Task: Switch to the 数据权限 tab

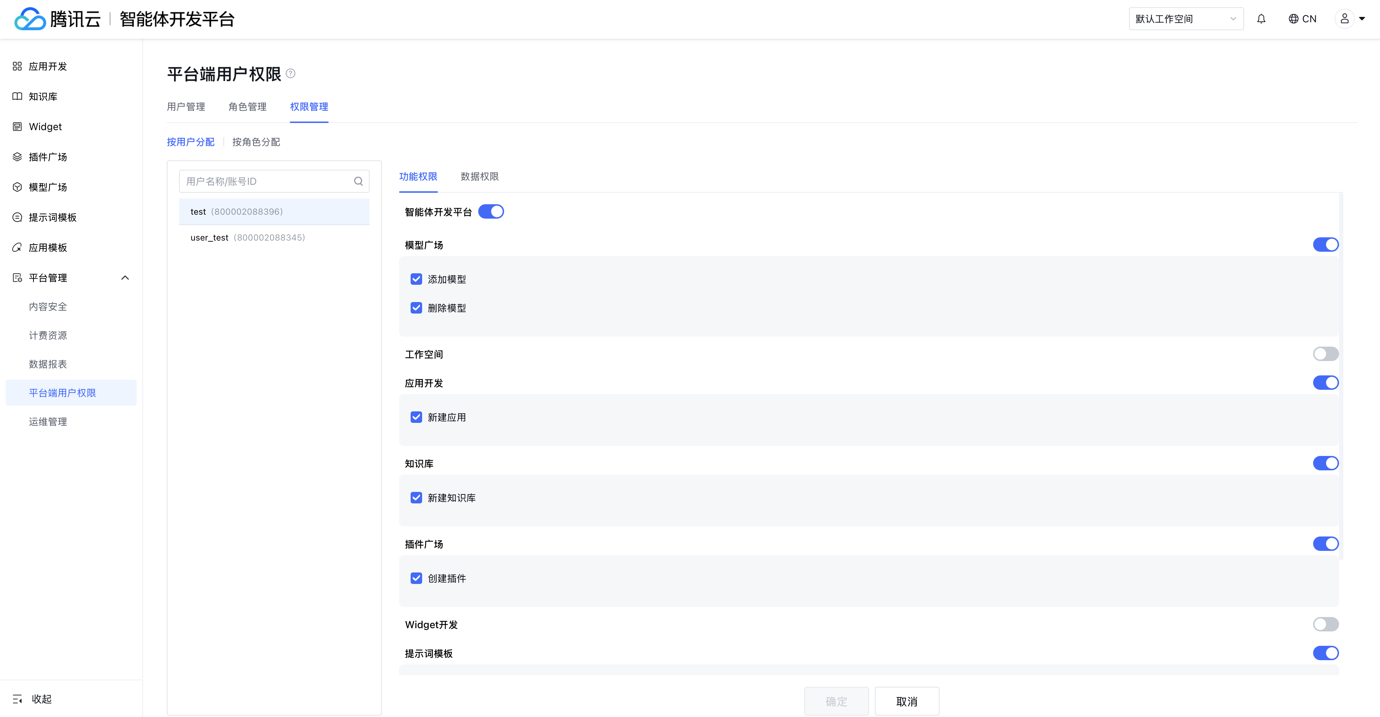Action: 479,176
